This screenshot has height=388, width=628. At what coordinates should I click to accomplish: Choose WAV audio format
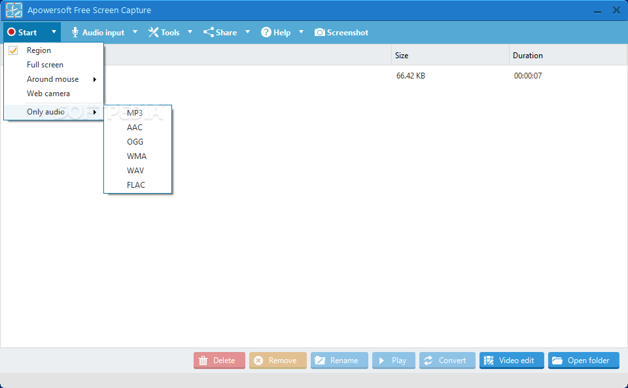[x=138, y=171]
